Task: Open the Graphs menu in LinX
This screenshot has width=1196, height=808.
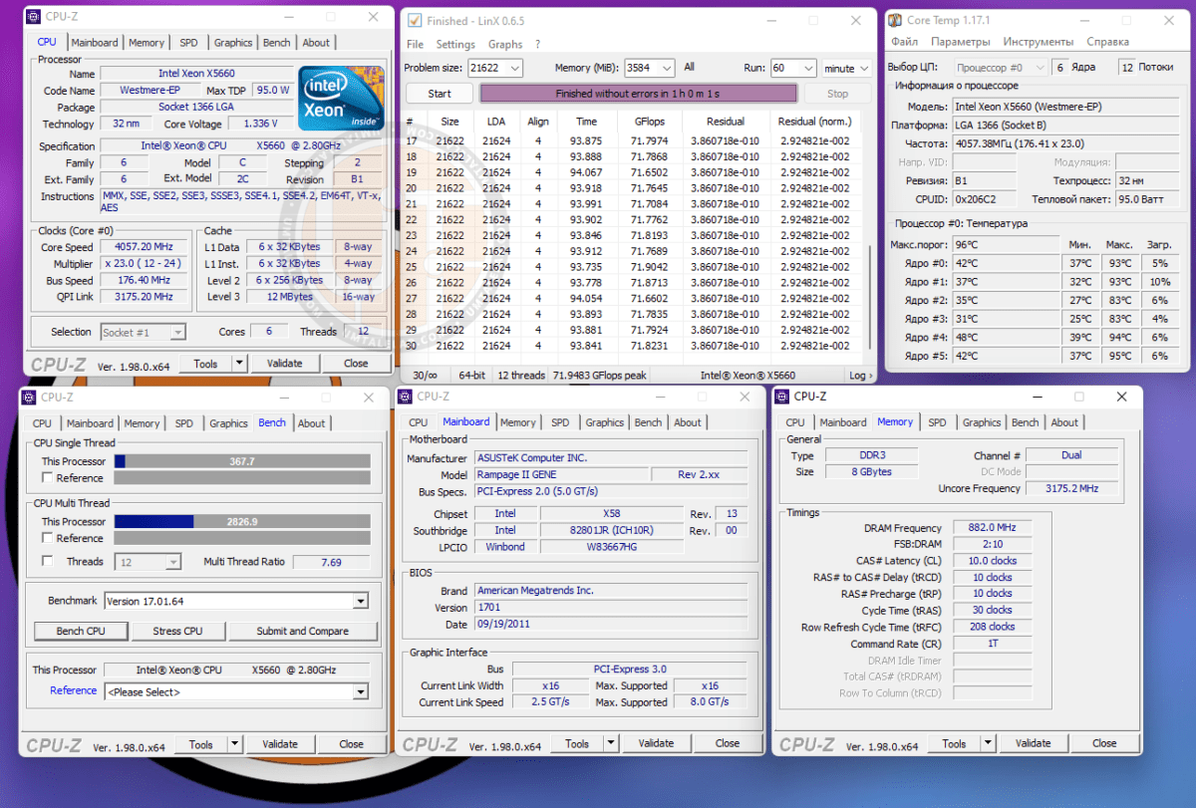Action: (x=505, y=44)
